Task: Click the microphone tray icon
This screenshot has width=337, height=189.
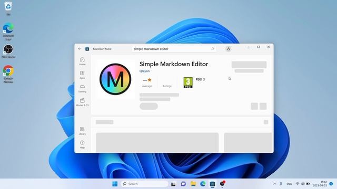Action: 281,184
